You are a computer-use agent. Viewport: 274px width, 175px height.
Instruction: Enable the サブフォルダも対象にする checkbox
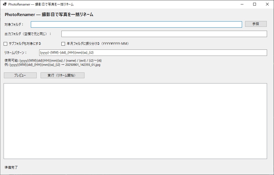5,43
